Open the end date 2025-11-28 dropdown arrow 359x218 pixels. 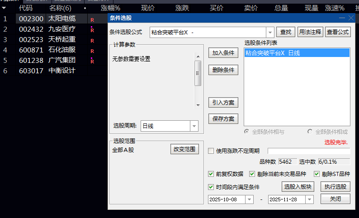[309, 199]
